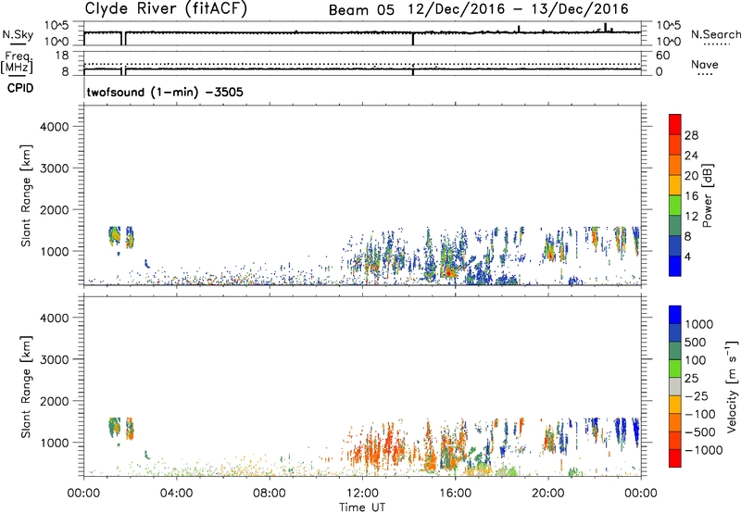The image size is (741, 513).
Task: Click the "08:00" time tick label
Action: pos(270,494)
